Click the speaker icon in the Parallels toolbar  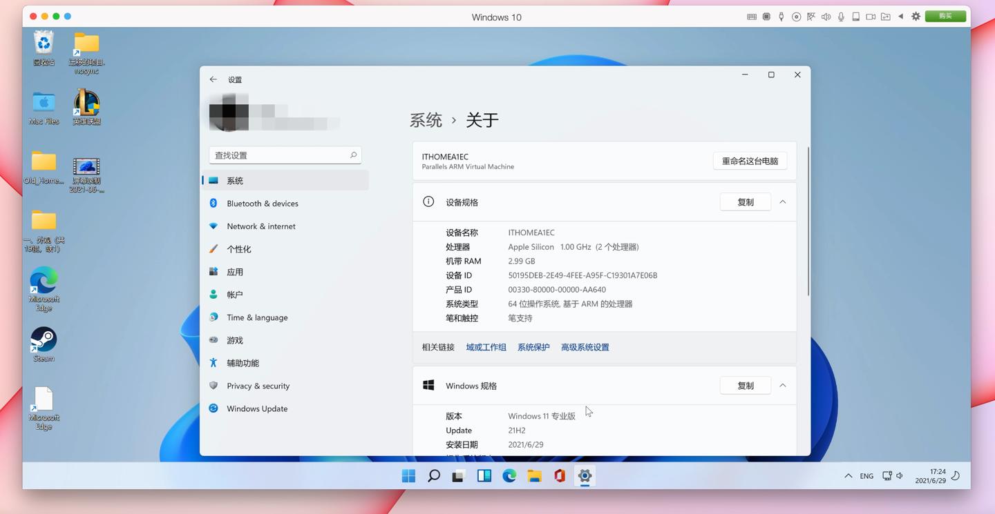pyautogui.click(x=826, y=17)
